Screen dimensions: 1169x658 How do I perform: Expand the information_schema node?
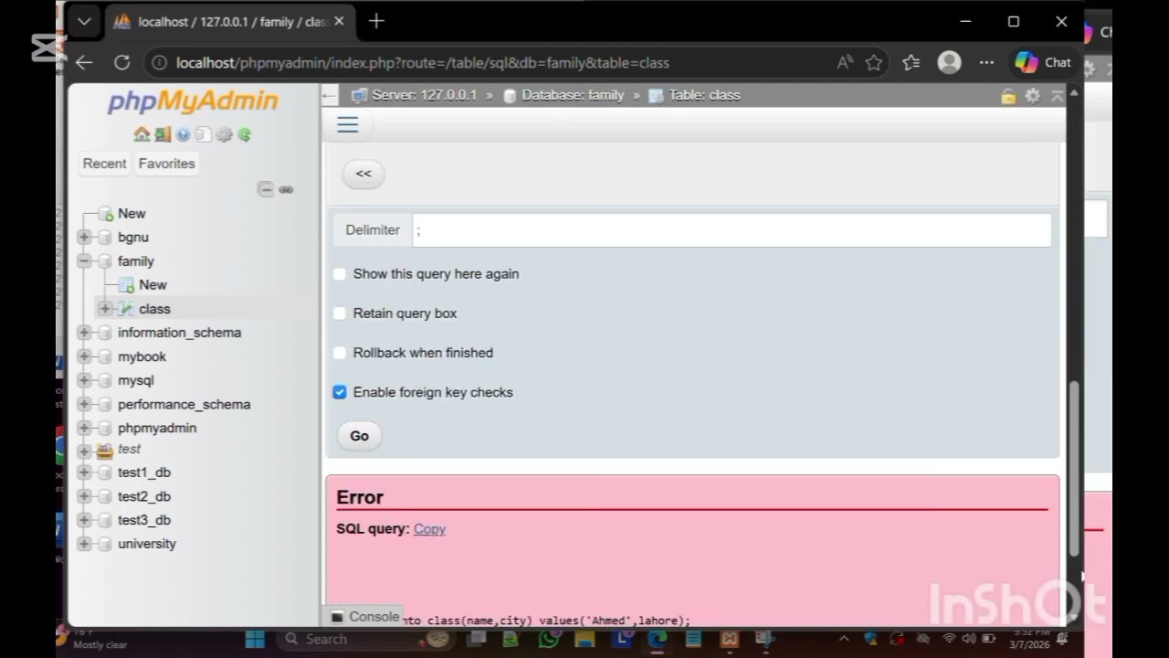84,333
